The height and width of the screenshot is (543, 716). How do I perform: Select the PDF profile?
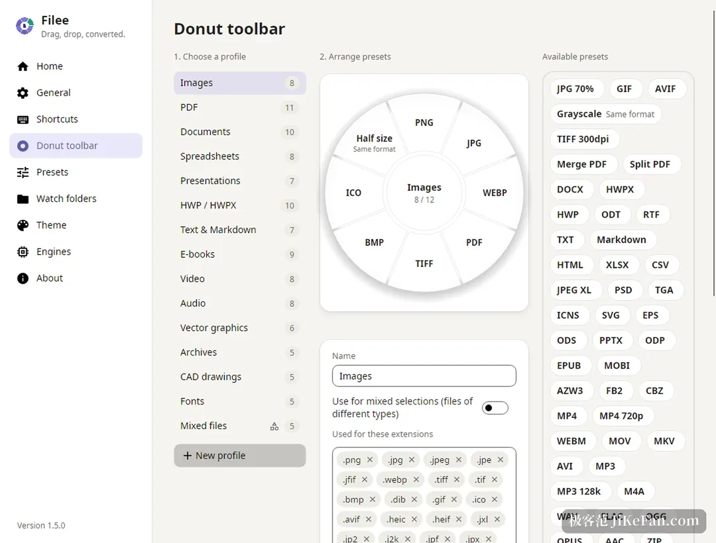[240, 107]
